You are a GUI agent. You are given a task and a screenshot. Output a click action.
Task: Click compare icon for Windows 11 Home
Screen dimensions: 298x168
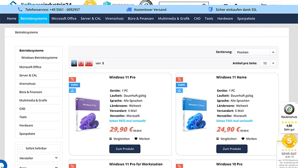pyautogui.click(x=218, y=139)
